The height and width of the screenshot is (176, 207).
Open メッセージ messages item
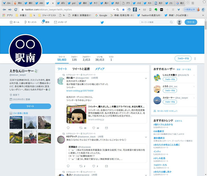60,22
